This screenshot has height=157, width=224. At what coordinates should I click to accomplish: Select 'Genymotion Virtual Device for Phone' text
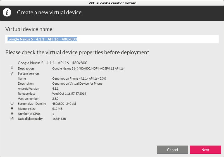coord(77,84)
